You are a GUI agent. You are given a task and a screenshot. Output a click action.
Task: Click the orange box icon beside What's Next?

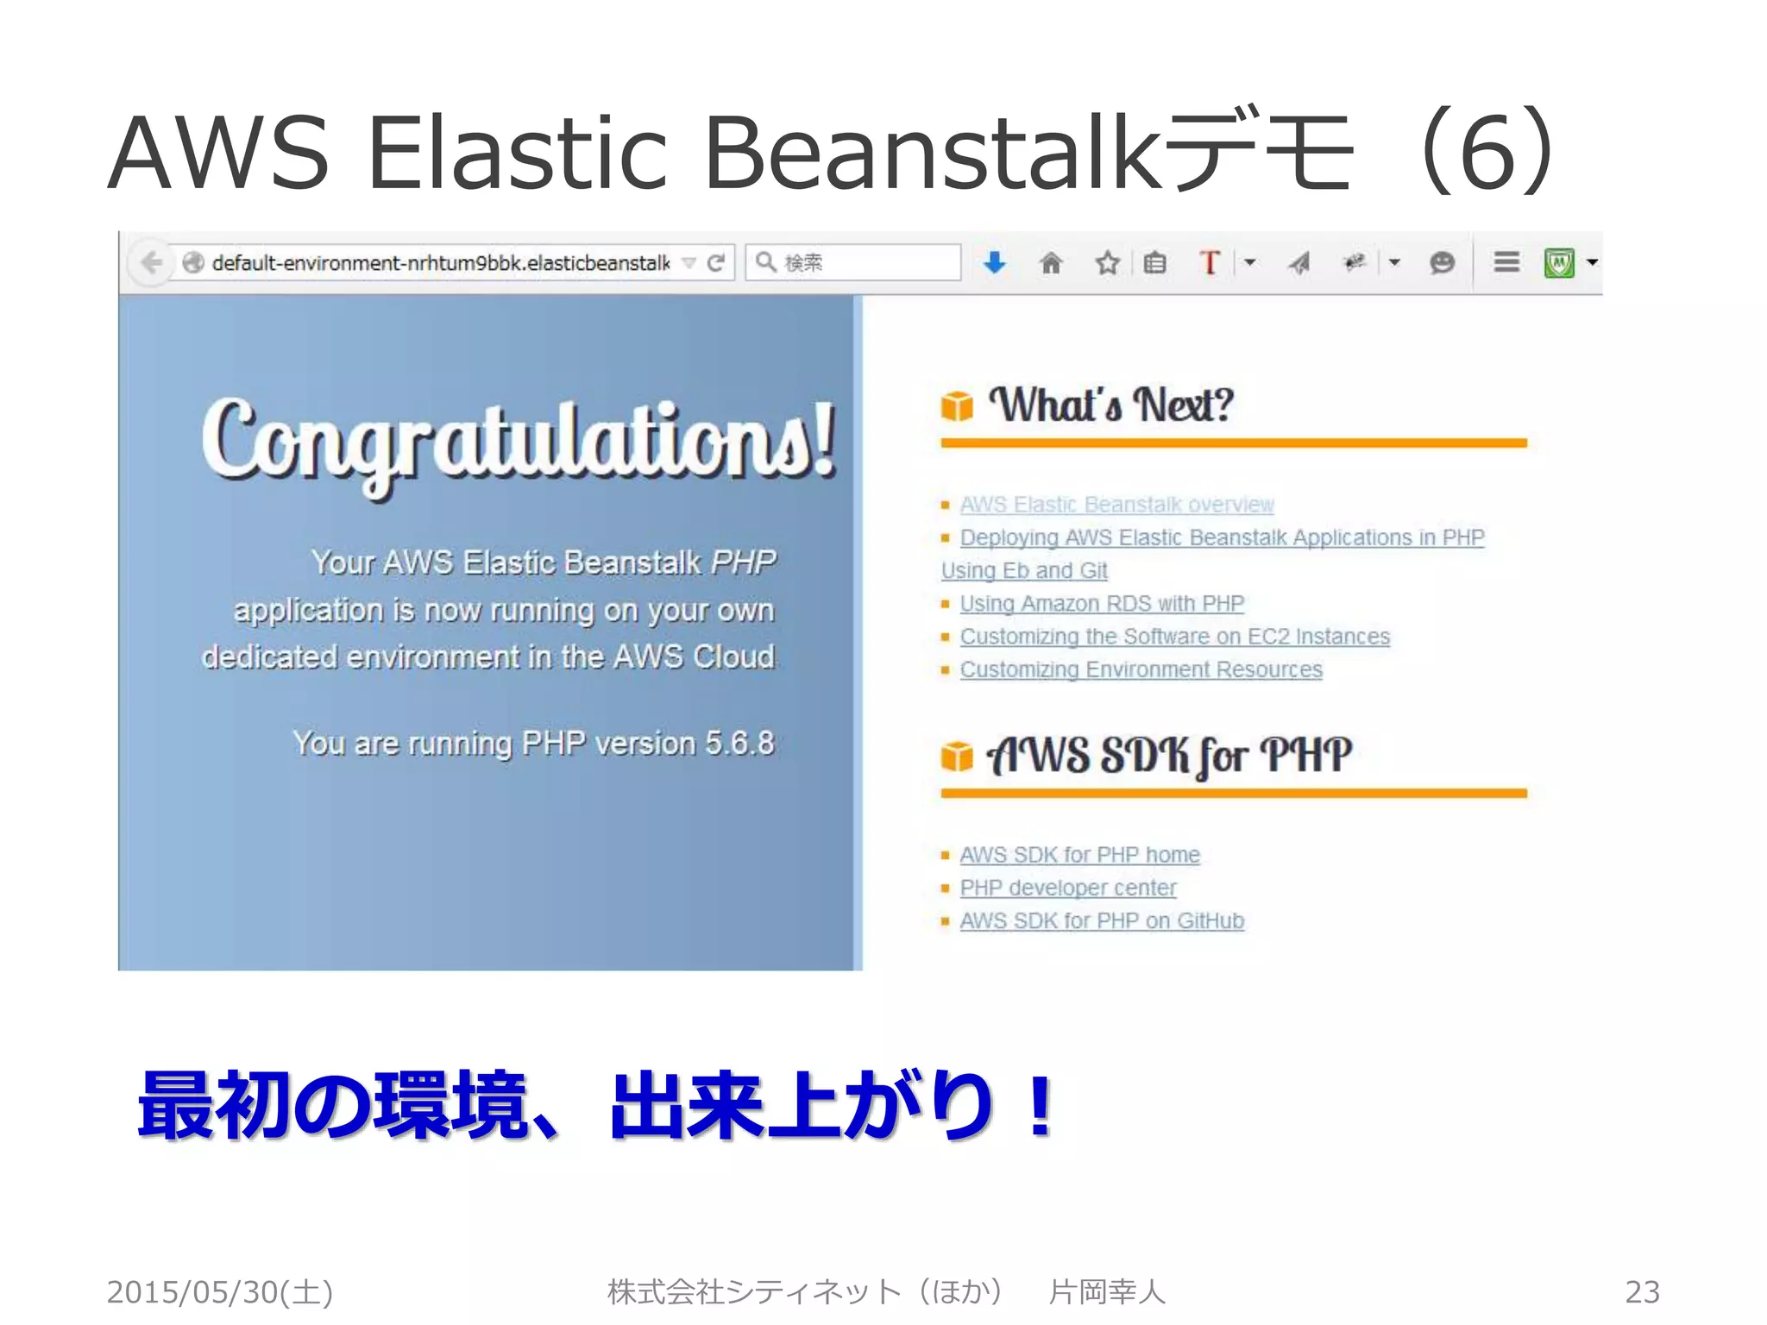pos(957,405)
